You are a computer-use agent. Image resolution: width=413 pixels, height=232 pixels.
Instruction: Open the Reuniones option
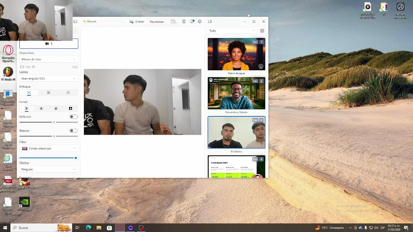pos(156,22)
